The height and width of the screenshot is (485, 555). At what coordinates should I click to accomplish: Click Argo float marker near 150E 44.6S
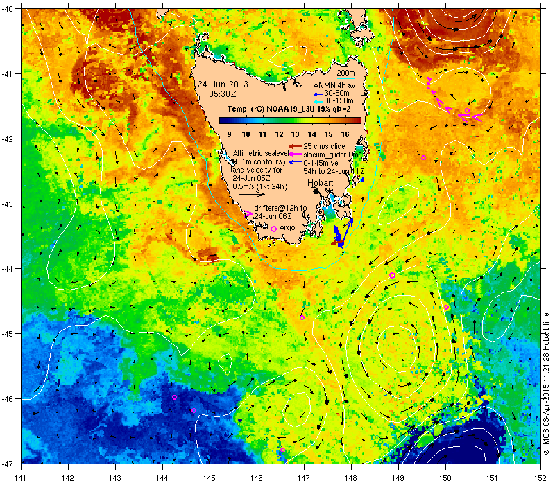[x=446, y=307]
